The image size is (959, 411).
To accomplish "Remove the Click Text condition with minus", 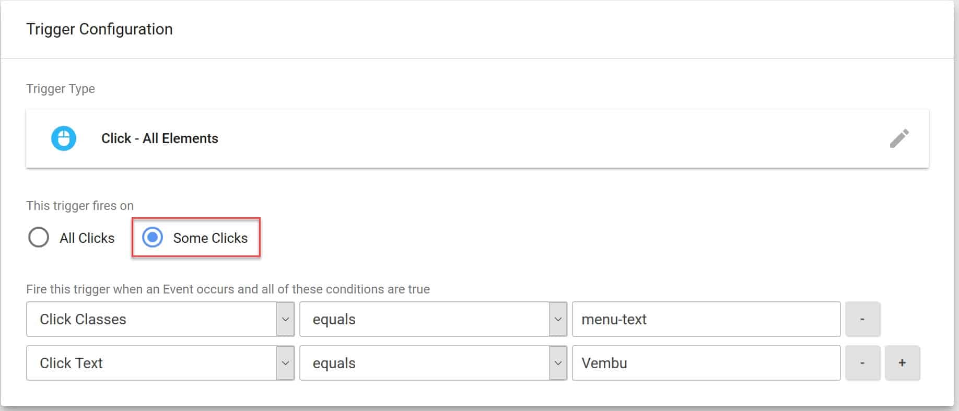I will [862, 363].
